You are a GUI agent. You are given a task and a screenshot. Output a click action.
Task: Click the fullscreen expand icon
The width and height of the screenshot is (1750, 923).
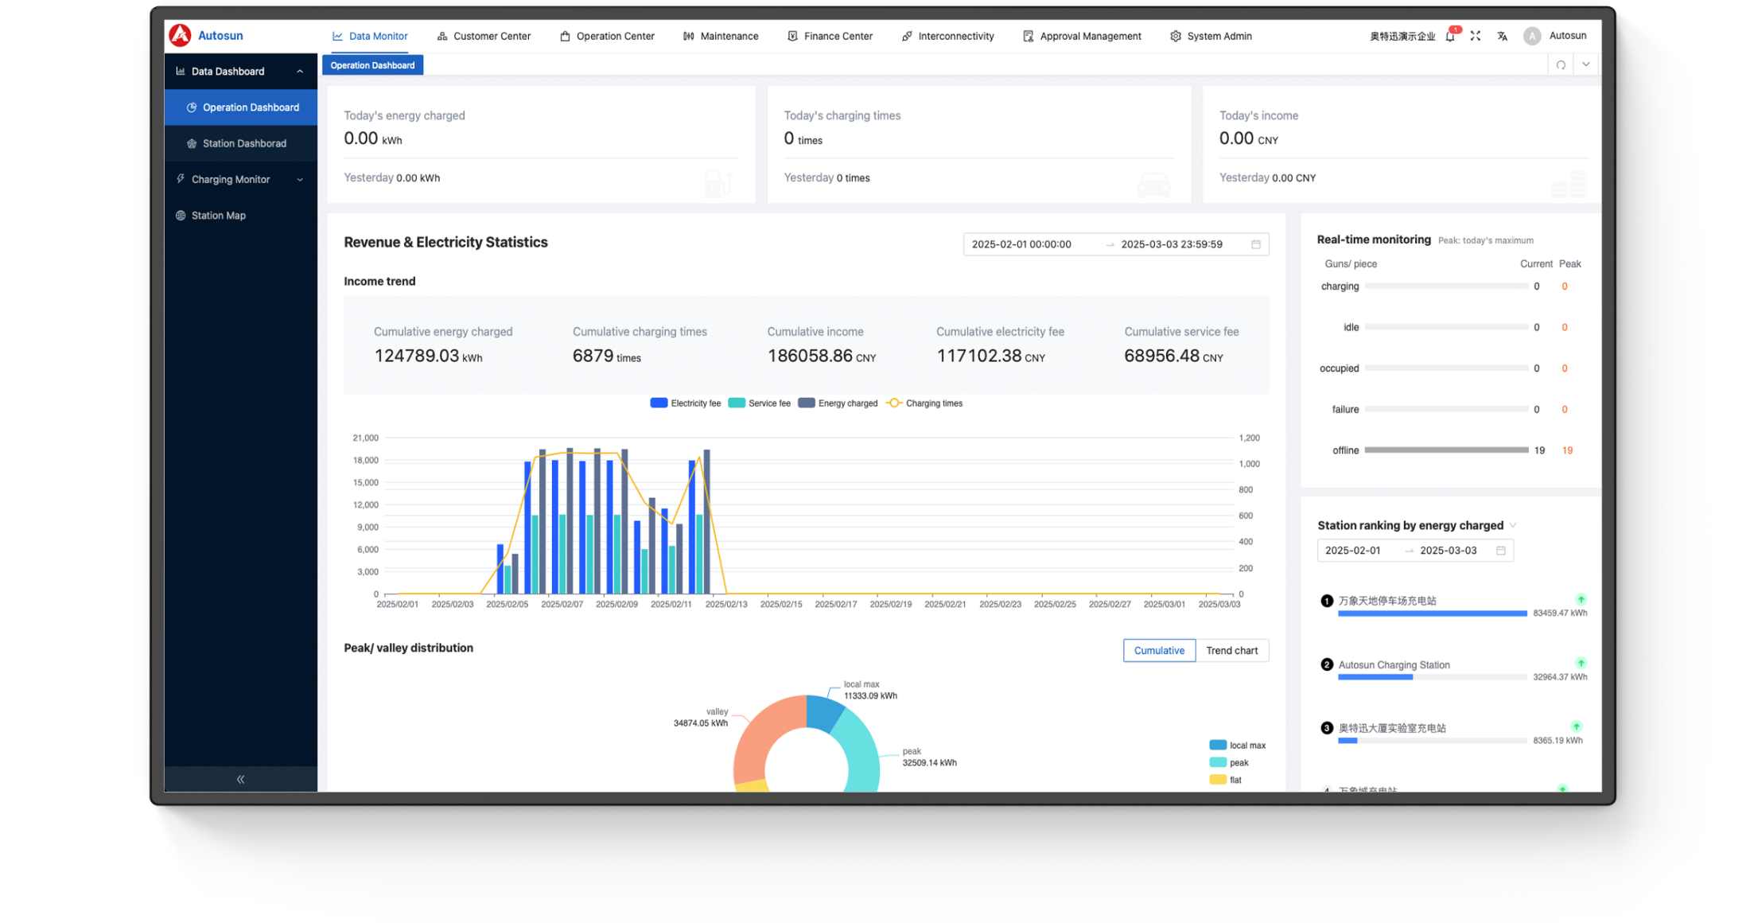pyautogui.click(x=1475, y=36)
